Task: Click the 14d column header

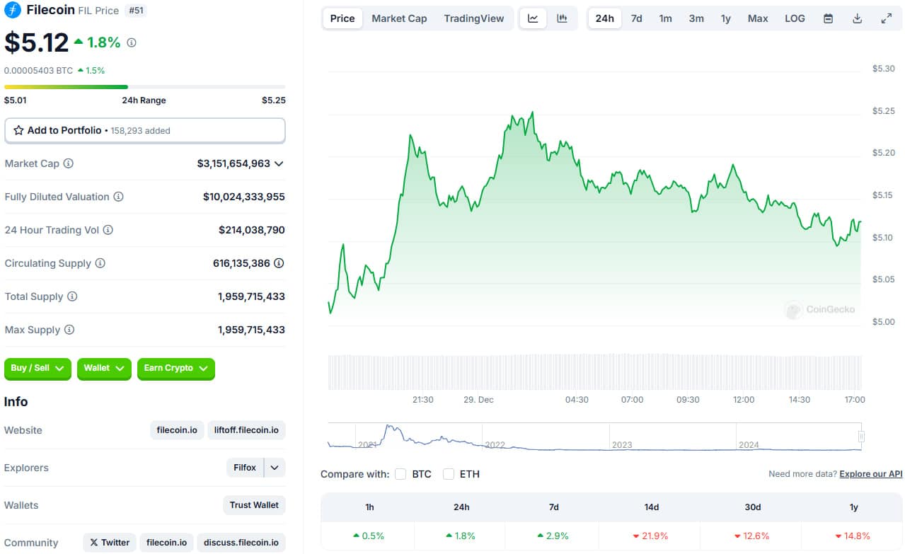Action: pos(652,507)
